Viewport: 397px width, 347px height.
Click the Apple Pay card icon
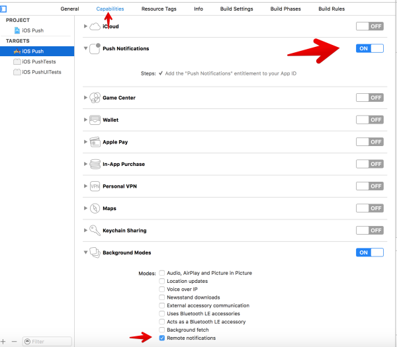95,142
